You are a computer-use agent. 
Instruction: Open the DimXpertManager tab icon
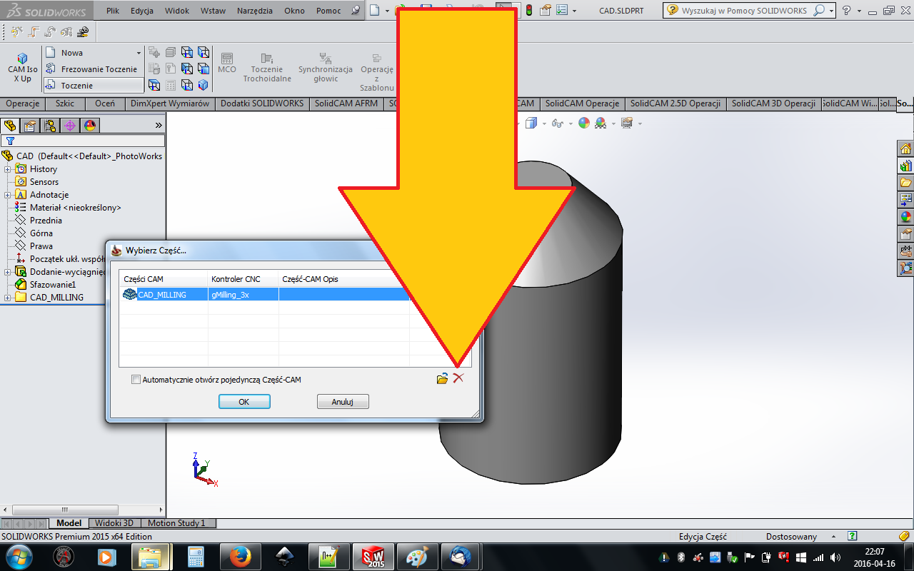pyautogui.click(x=70, y=126)
